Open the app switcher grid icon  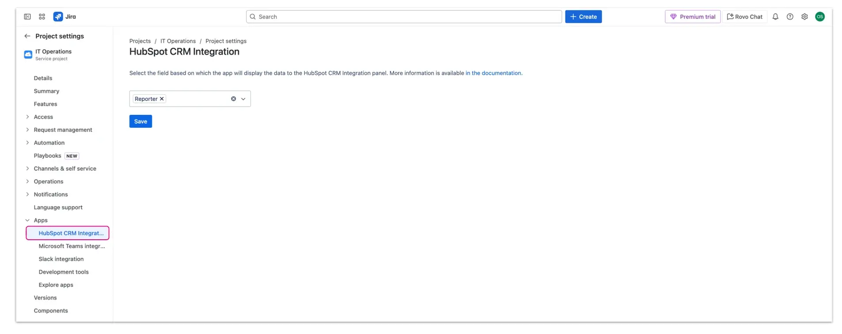click(x=42, y=17)
